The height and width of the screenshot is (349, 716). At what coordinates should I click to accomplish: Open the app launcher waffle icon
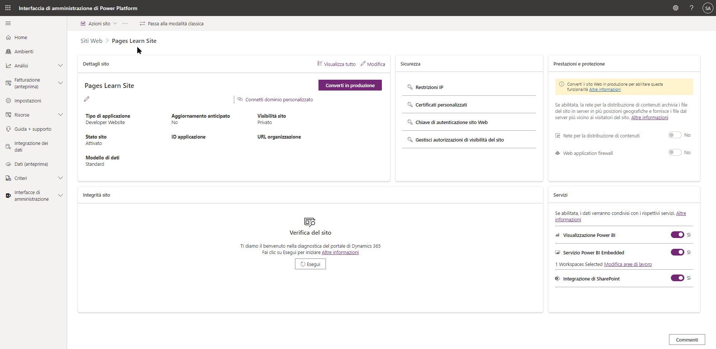pos(8,8)
